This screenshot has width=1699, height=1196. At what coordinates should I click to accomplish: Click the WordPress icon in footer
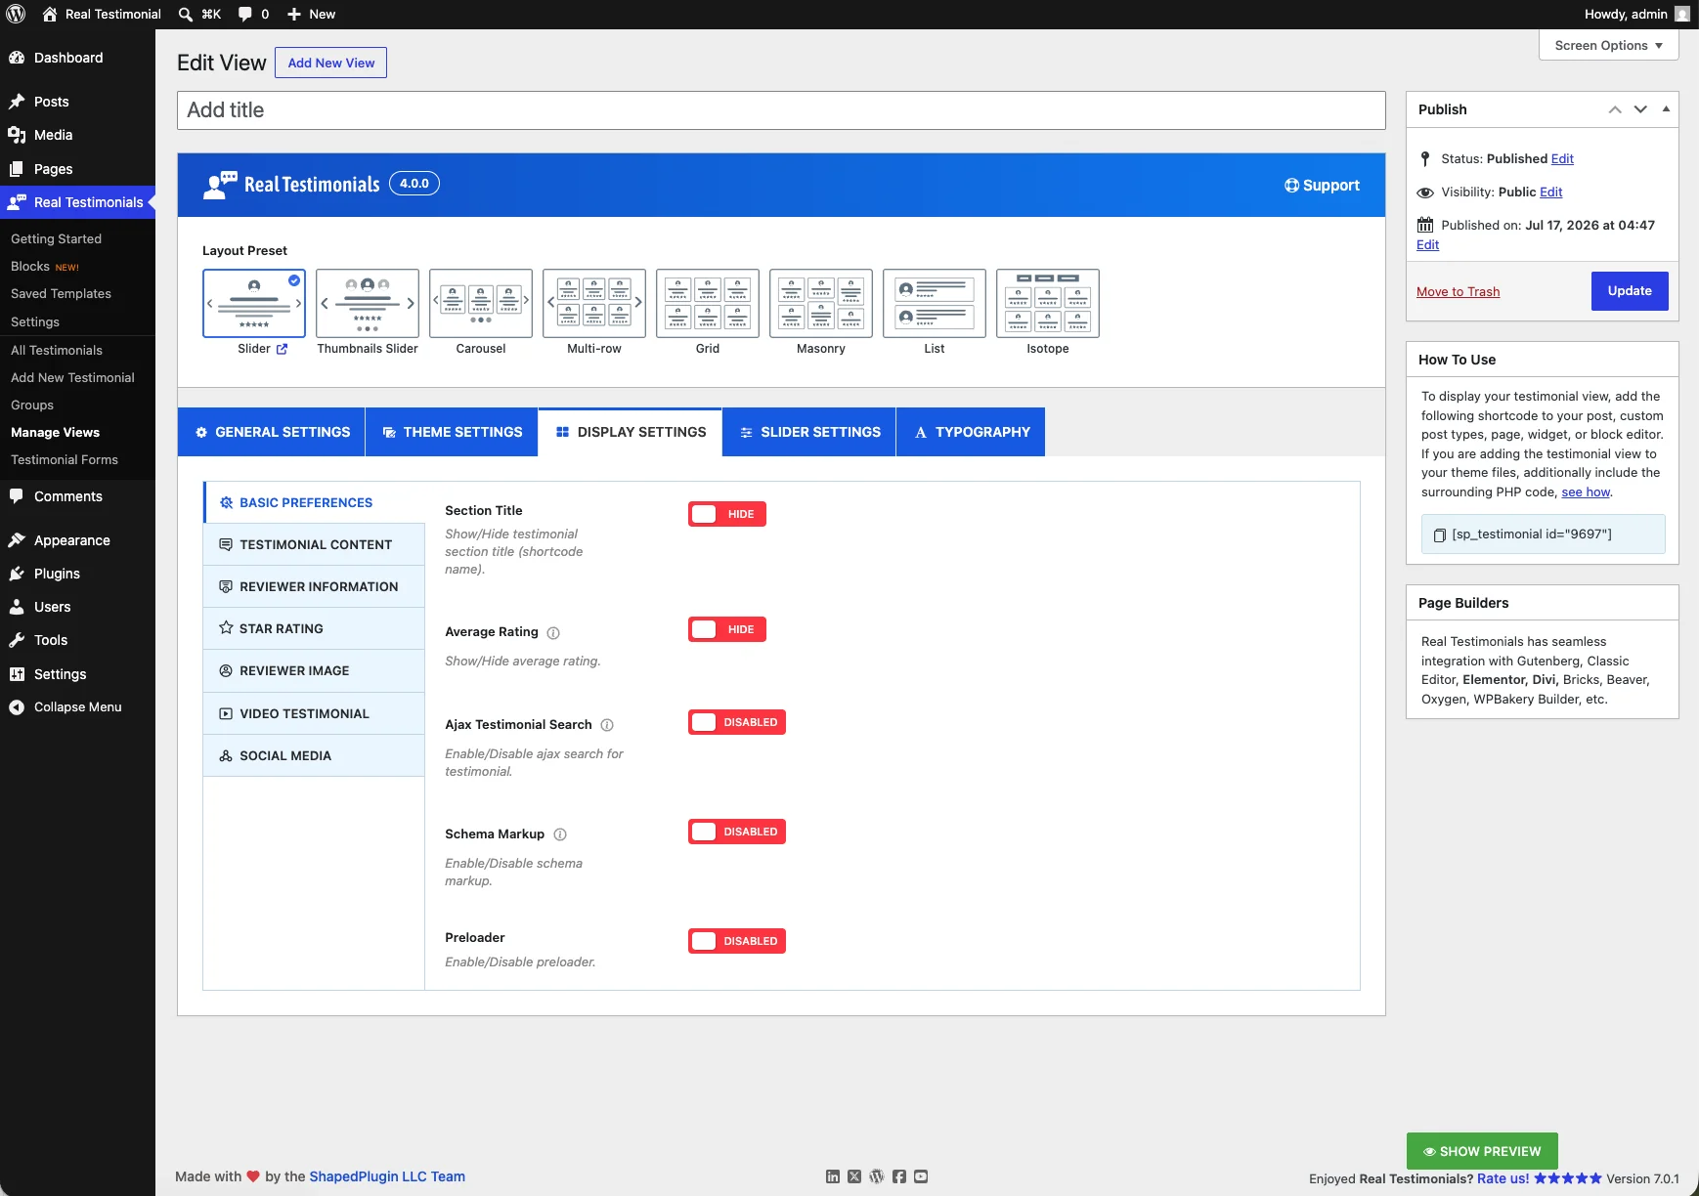pyautogui.click(x=877, y=1176)
